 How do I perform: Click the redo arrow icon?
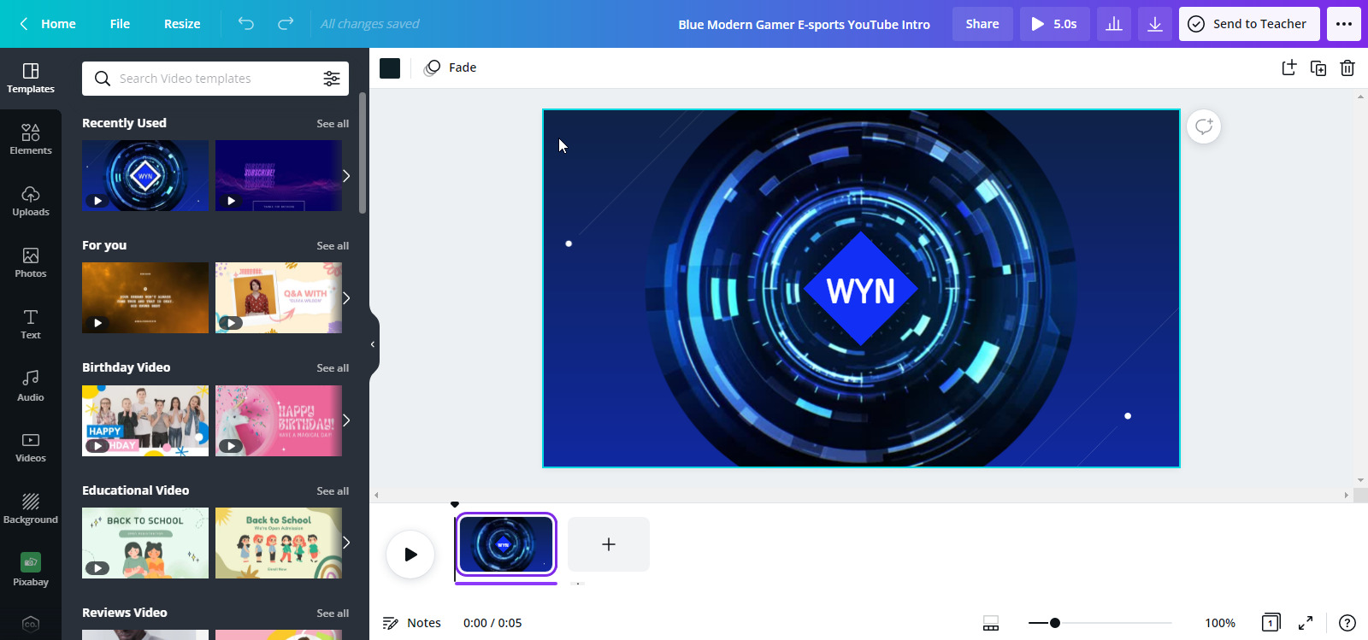point(286,24)
